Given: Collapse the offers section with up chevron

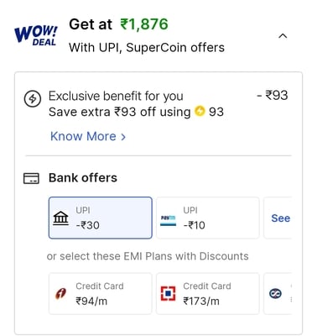Looking at the screenshot, I should 283,36.
